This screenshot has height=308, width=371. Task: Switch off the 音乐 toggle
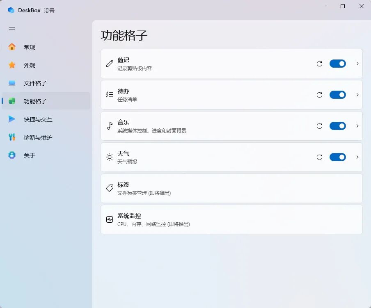(338, 126)
